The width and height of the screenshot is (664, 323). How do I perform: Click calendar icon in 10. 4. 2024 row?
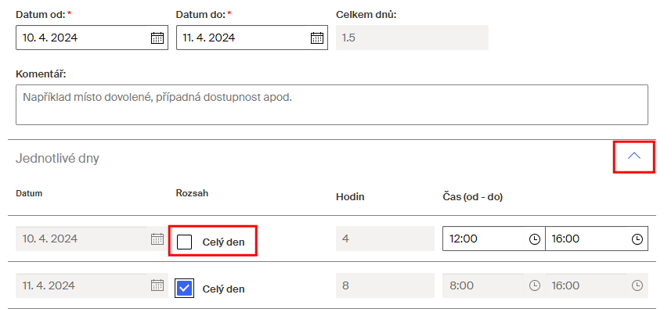click(x=157, y=239)
